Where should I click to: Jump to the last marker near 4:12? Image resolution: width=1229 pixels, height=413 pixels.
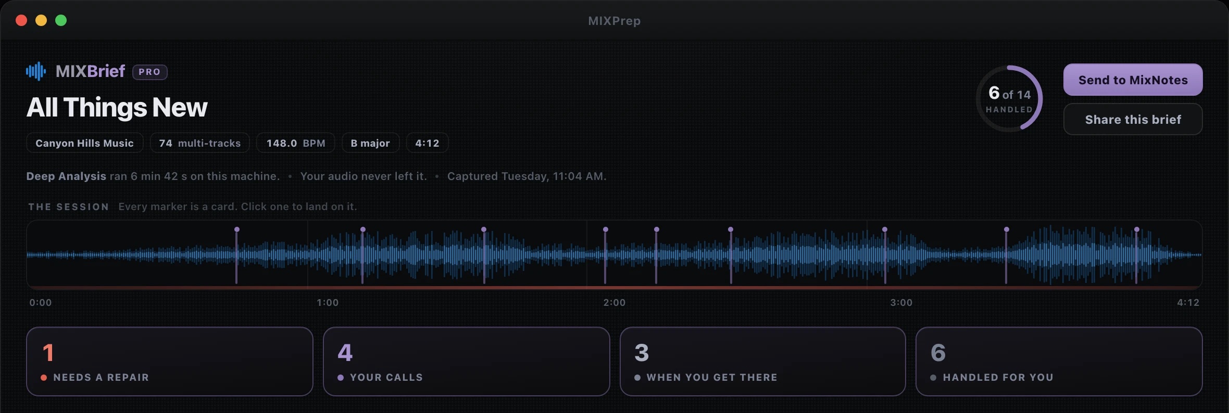point(1137,255)
